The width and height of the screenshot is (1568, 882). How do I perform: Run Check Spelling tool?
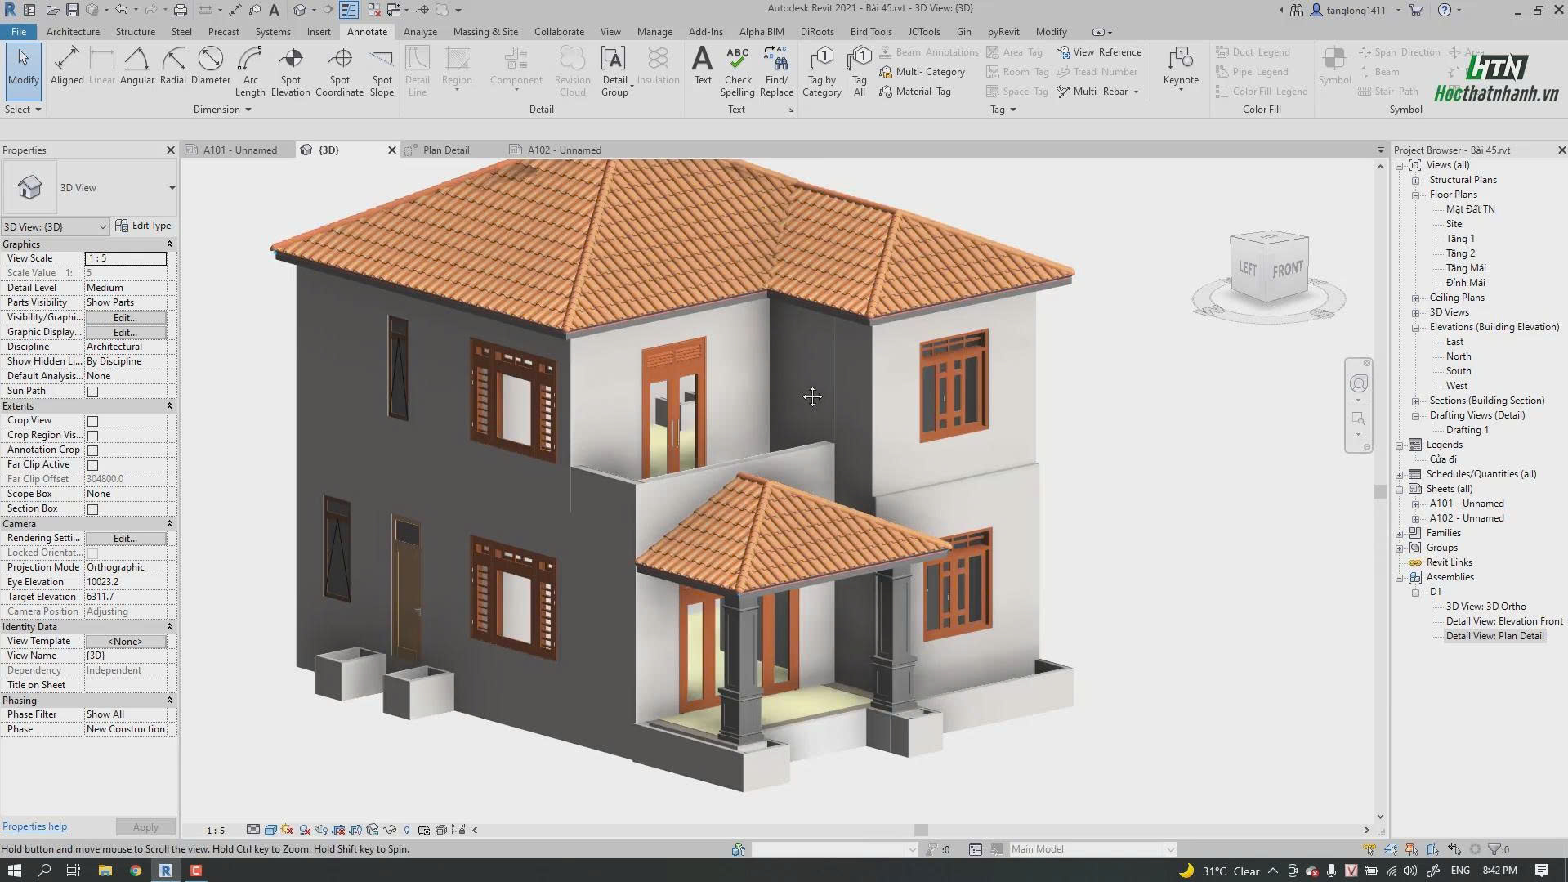pos(737,72)
